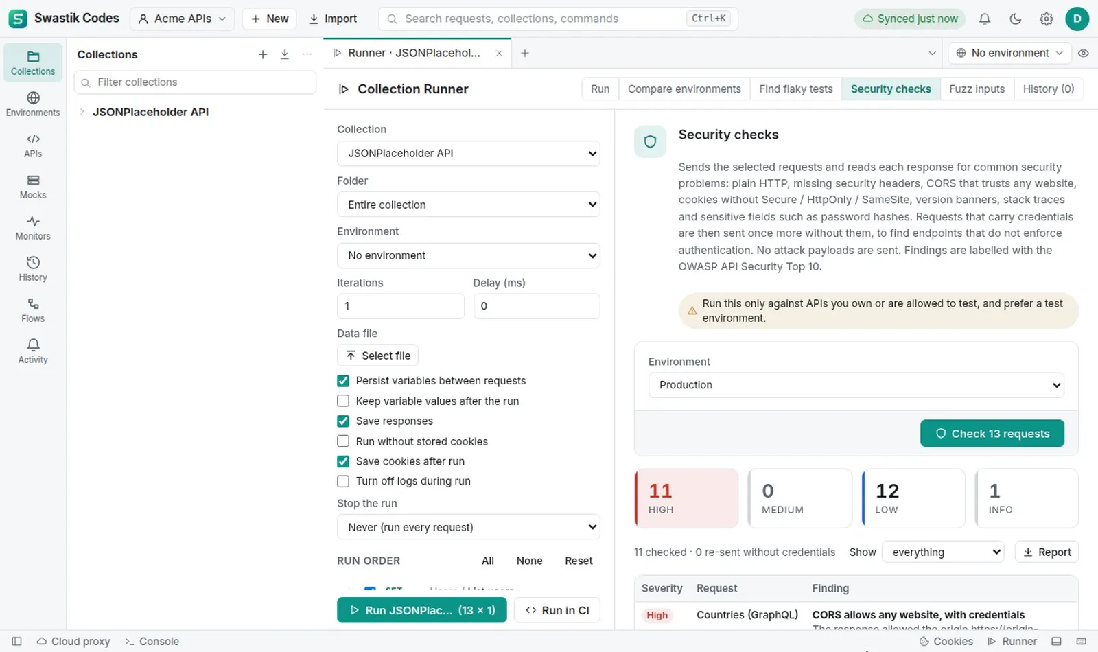
Task: Toggle the sidebar panel icon in status bar
Action: (x=17, y=641)
